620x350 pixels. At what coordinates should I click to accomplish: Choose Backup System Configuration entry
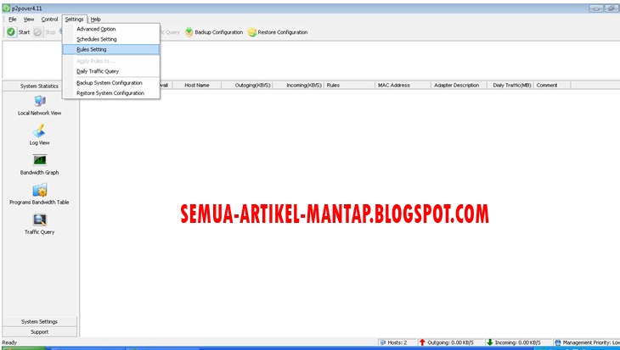tap(111, 83)
